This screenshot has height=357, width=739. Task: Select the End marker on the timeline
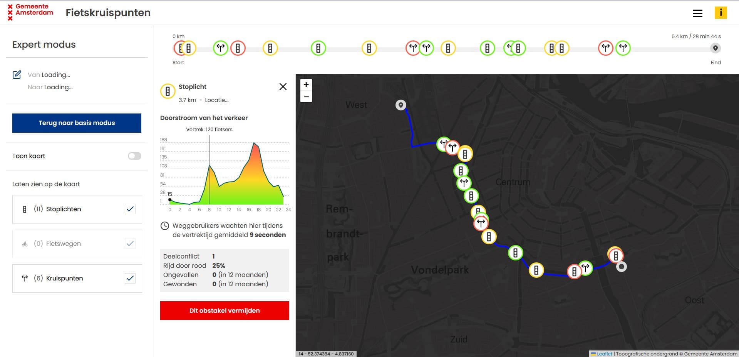(x=715, y=48)
